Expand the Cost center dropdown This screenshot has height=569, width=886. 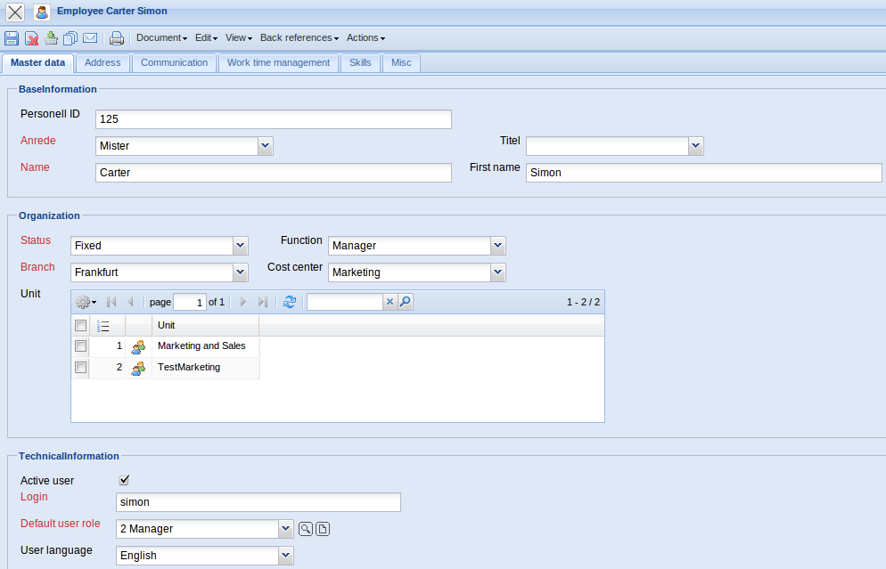click(497, 272)
